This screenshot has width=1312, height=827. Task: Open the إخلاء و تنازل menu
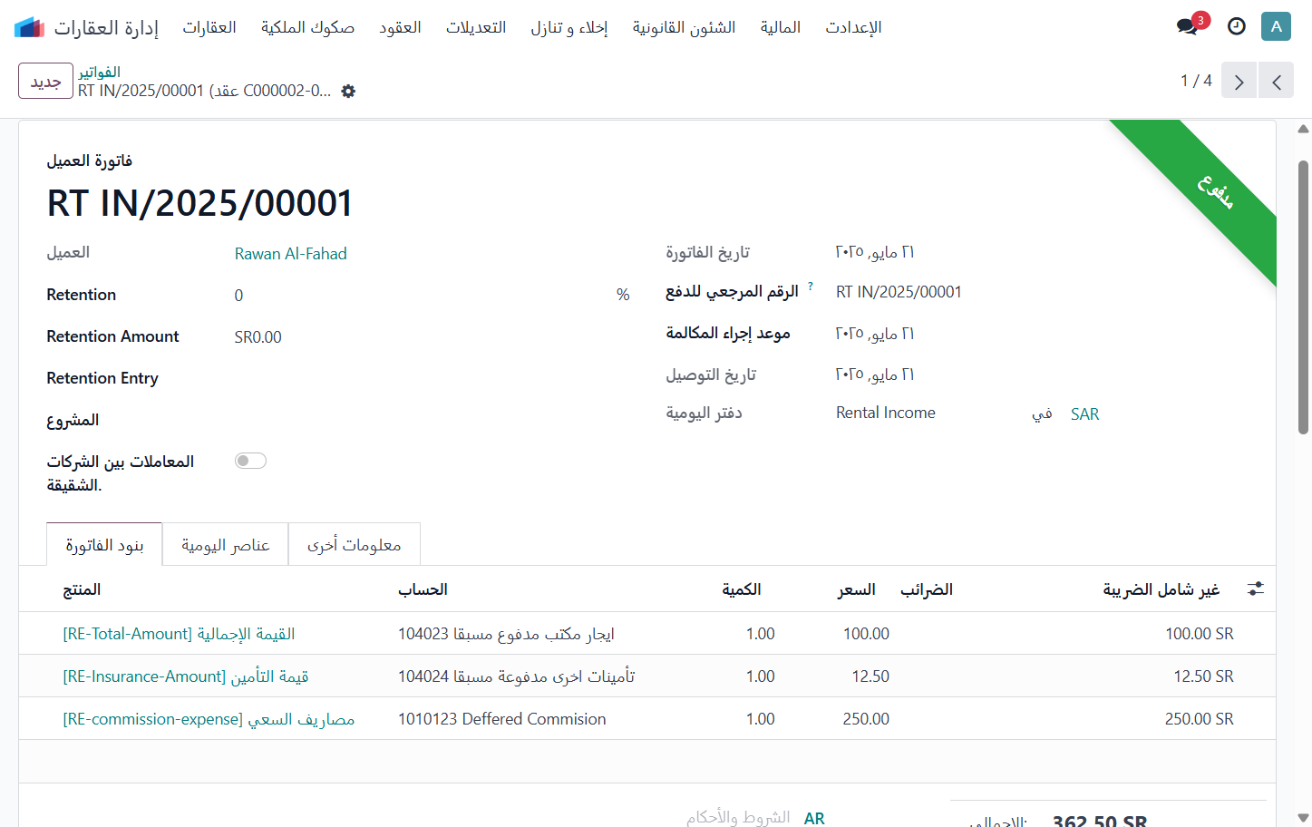pos(569,27)
